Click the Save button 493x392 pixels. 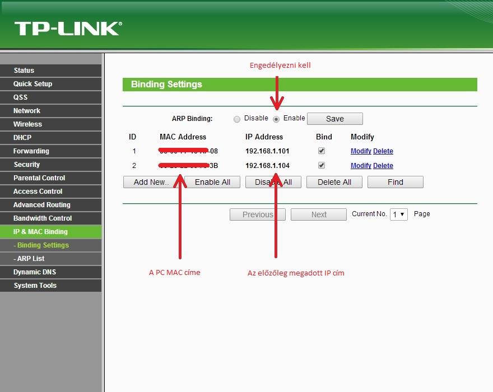pyautogui.click(x=335, y=119)
